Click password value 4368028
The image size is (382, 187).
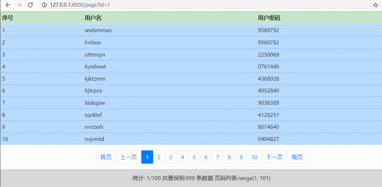click(269, 79)
